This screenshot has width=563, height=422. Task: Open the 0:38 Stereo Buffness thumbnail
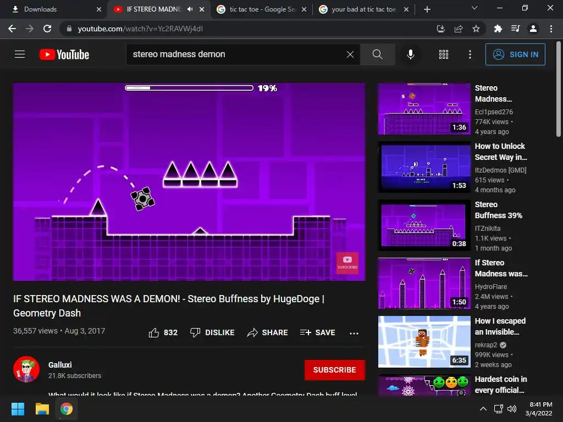(424, 225)
